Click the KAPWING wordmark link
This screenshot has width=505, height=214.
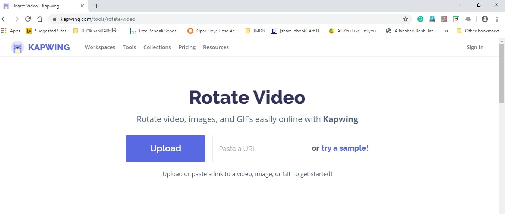[x=49, y=47]
